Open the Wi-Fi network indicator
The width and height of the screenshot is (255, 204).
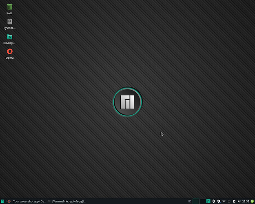224,201
